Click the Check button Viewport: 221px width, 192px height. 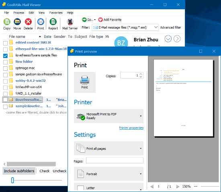click(44, 171)
